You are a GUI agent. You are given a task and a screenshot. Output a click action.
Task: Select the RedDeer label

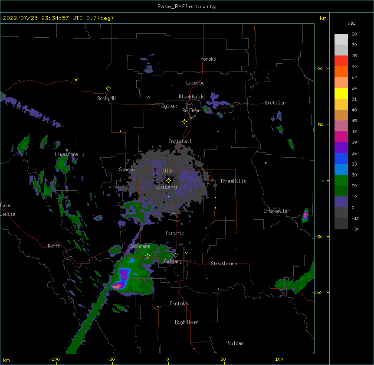[191, 111]
